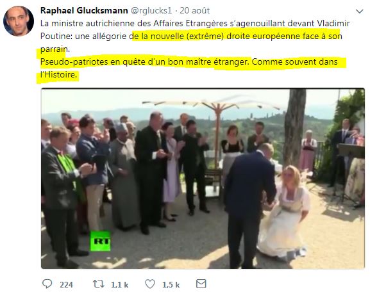Click the reply speech bubble icon

coord(47,284)
